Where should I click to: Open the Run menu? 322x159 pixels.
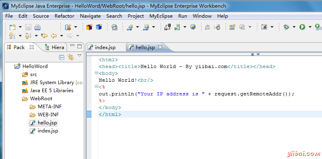183,16
